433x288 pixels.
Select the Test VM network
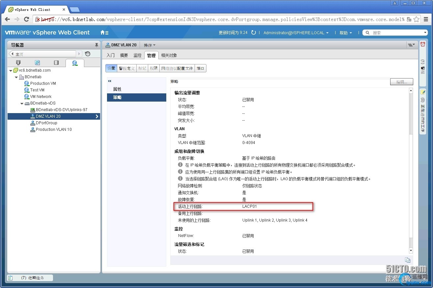tap(37, 90)
